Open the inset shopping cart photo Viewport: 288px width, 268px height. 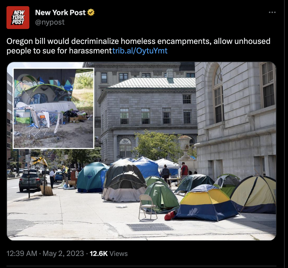click(54, 108)
